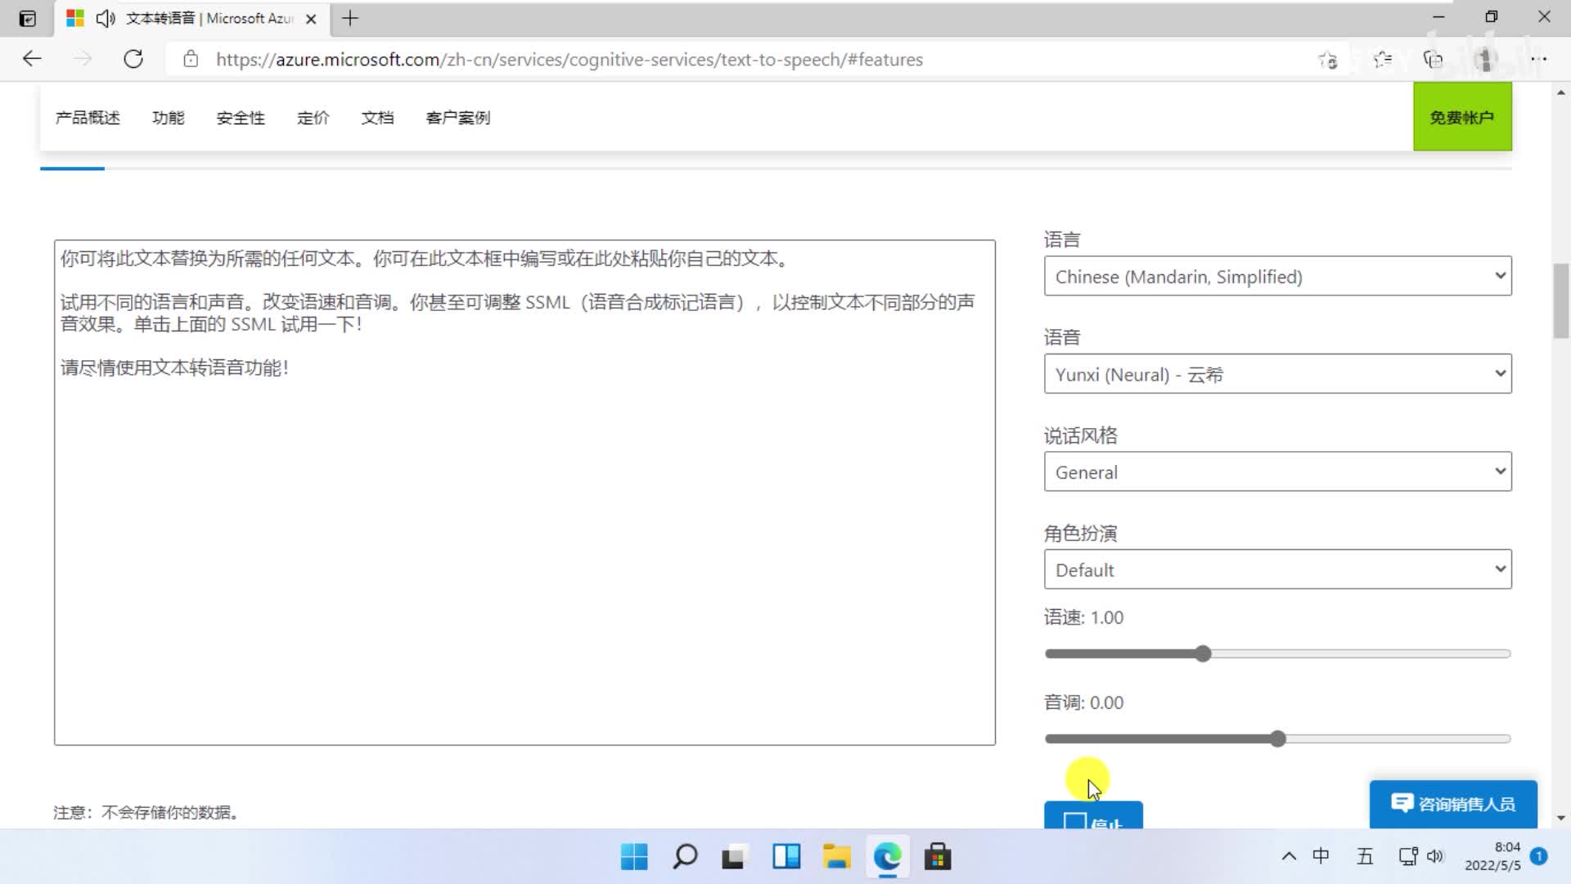
Task: Open a new browser tab
Action: pos(350,18)
